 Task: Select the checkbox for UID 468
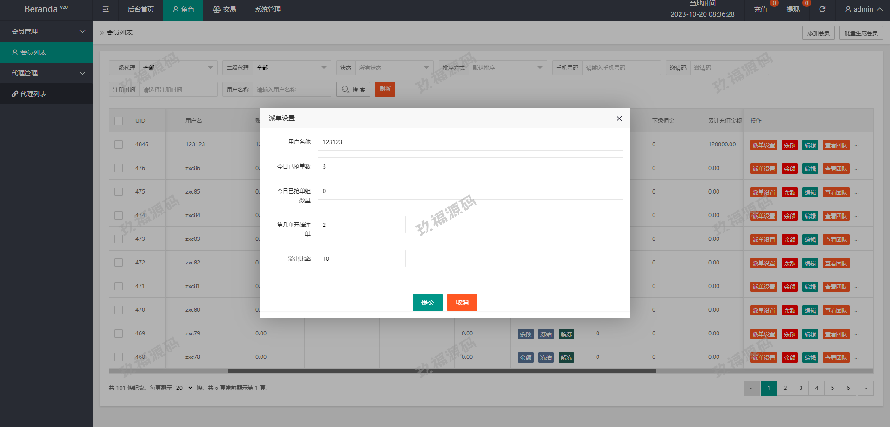[119, 357]
